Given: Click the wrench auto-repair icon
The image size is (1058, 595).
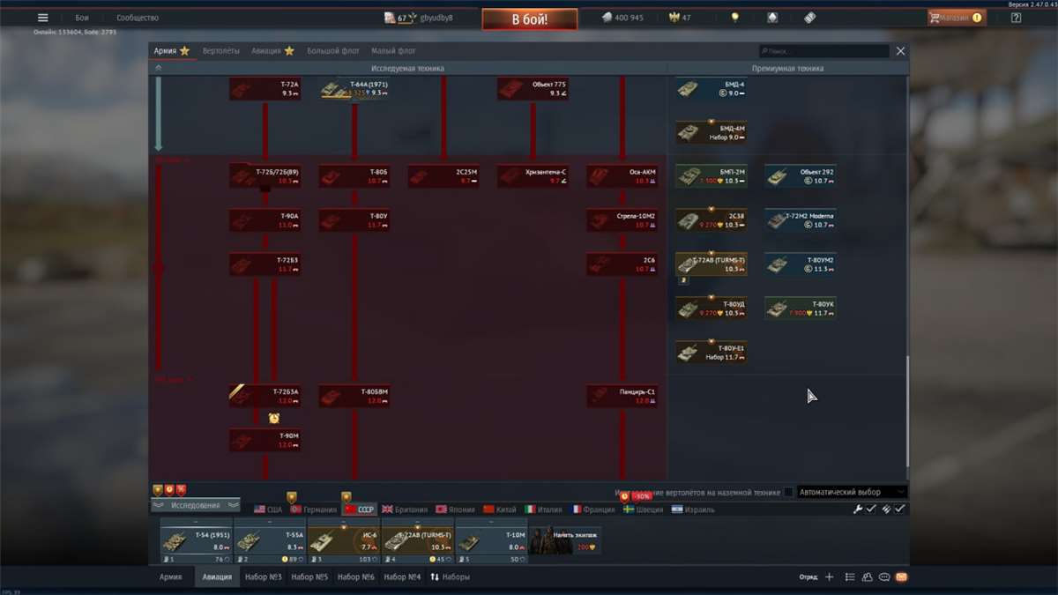Looking at the screenshot, I should 858,509.
